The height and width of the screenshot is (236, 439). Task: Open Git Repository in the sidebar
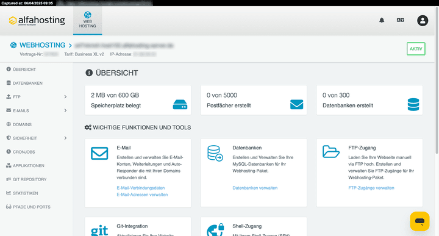pyautogui.click(x=30, y=179)
